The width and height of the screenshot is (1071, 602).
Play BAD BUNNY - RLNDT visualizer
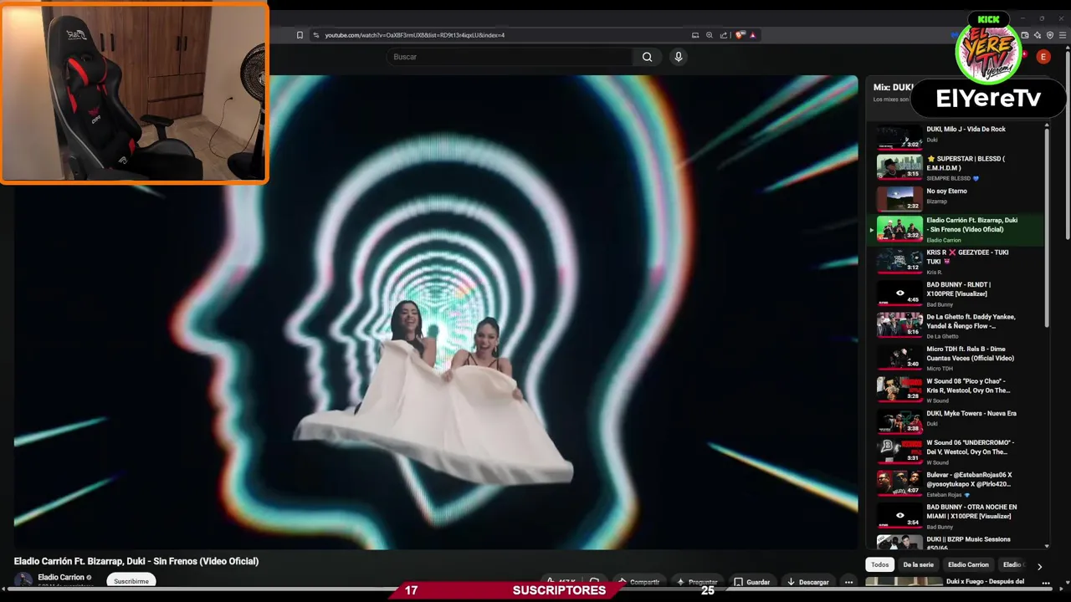tap(956, 293)
